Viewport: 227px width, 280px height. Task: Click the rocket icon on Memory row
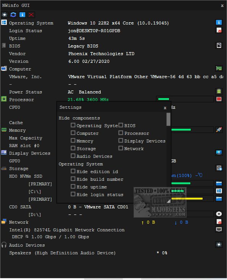click(219, 129)
